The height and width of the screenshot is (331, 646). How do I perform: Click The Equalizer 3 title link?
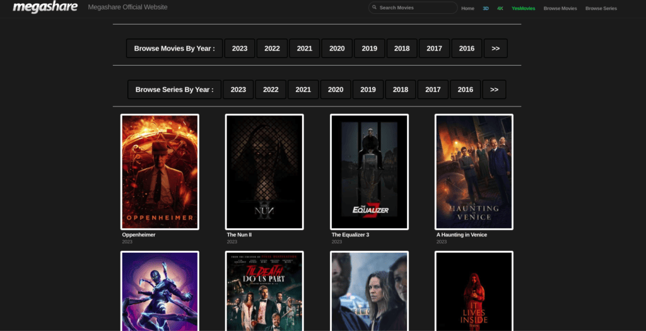point(350,235)
